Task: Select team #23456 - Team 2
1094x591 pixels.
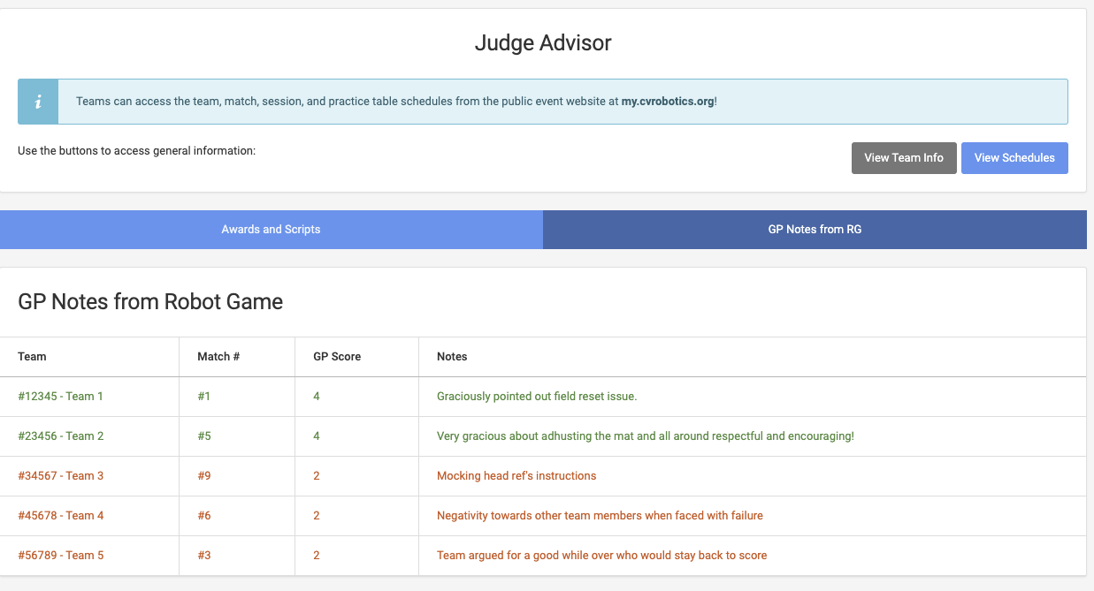Action: click(x=61, y=436)
